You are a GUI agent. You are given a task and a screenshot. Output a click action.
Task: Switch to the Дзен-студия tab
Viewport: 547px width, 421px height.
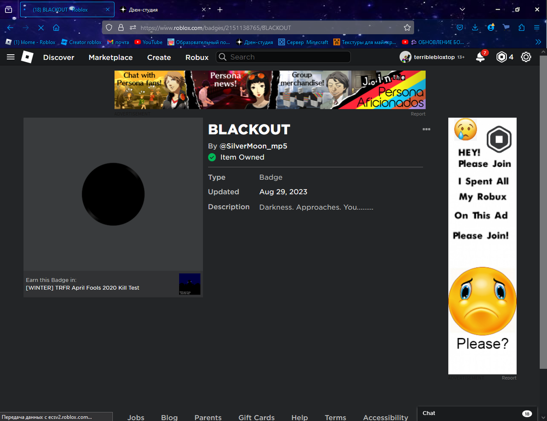(163, 10)
